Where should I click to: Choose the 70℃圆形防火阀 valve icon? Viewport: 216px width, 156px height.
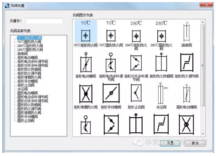tap(111, 32)
